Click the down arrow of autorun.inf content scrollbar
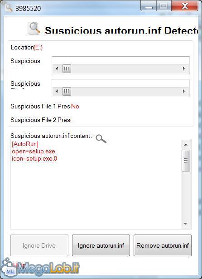The height and width of the screenshot is (279, 202). (x=186, y=224)
